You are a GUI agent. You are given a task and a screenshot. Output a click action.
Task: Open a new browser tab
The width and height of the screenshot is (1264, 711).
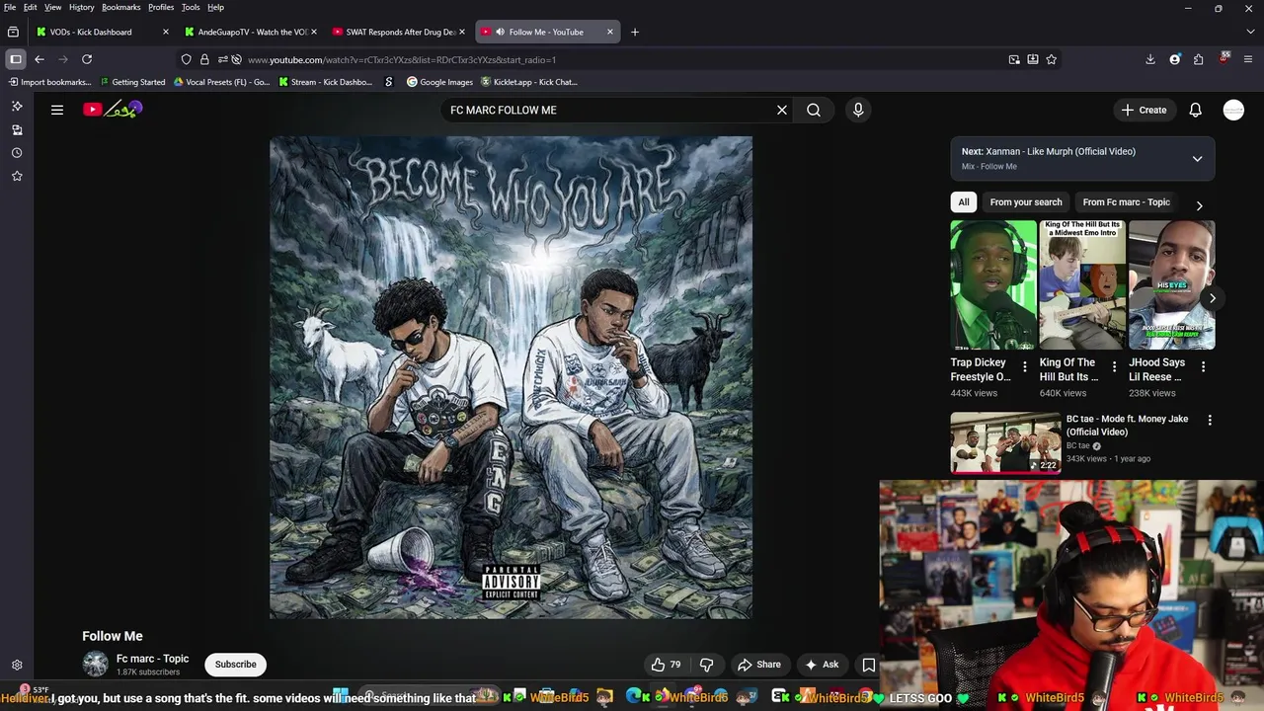tap(635, 32)
